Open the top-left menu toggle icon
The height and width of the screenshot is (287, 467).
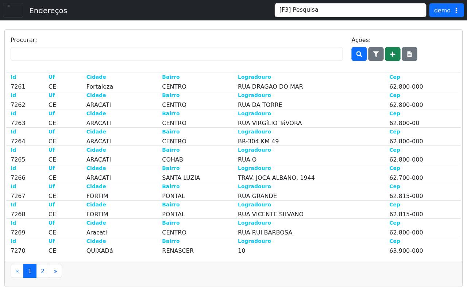[x=13, y=10]
